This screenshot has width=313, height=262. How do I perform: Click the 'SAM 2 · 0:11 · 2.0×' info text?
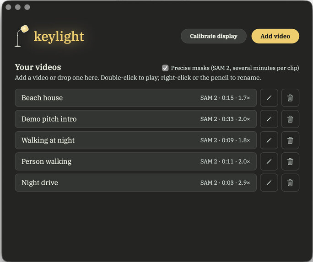click(225, 161)
